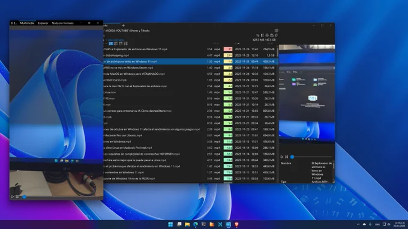Click the sort arrows toolbar icon
The image size is (408, 229).
(257, 35)
